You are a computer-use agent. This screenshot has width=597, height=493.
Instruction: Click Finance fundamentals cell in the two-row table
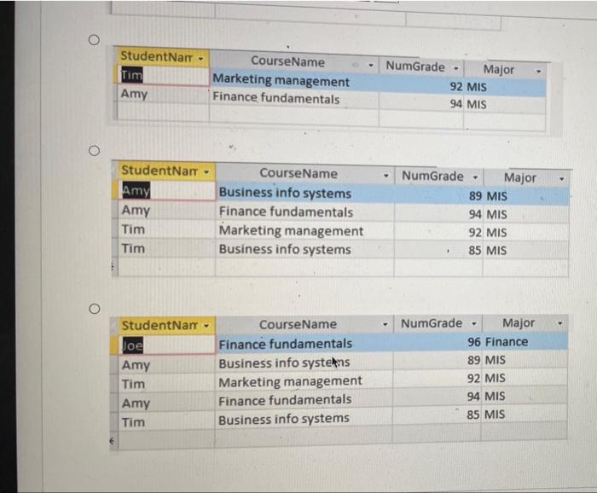click(294, 99)
